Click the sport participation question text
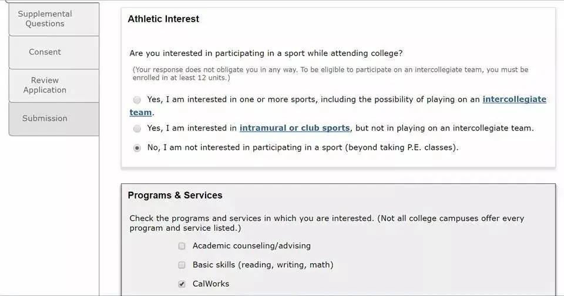The image size is (564, 296). (x=266, y=53)
